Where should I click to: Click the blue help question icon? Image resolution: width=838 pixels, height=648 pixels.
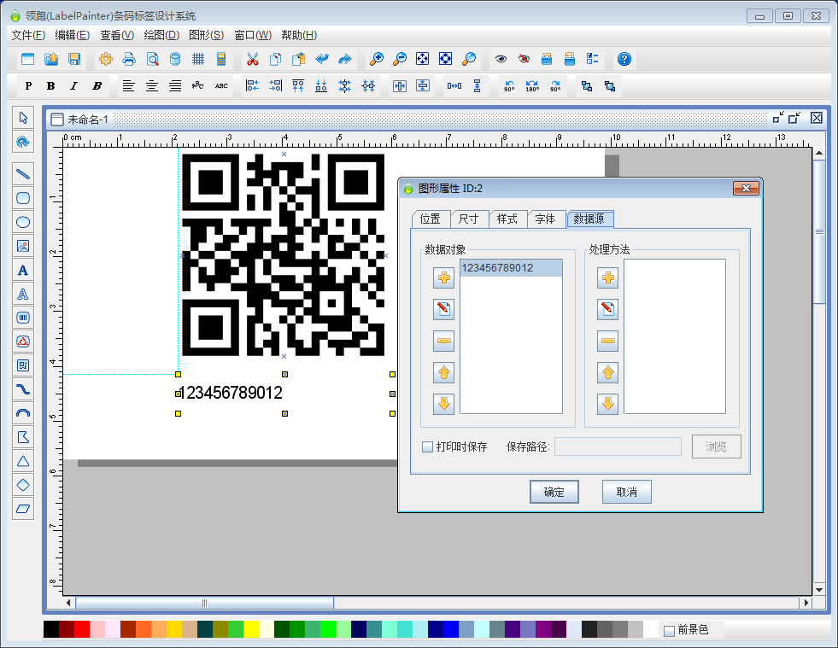coord(624,59)
